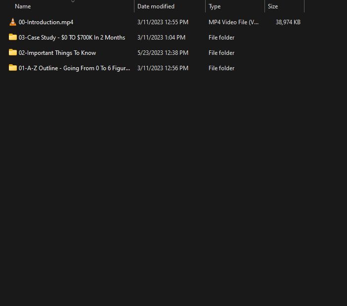Sort the list by the Size column

[x=273, y=6]
